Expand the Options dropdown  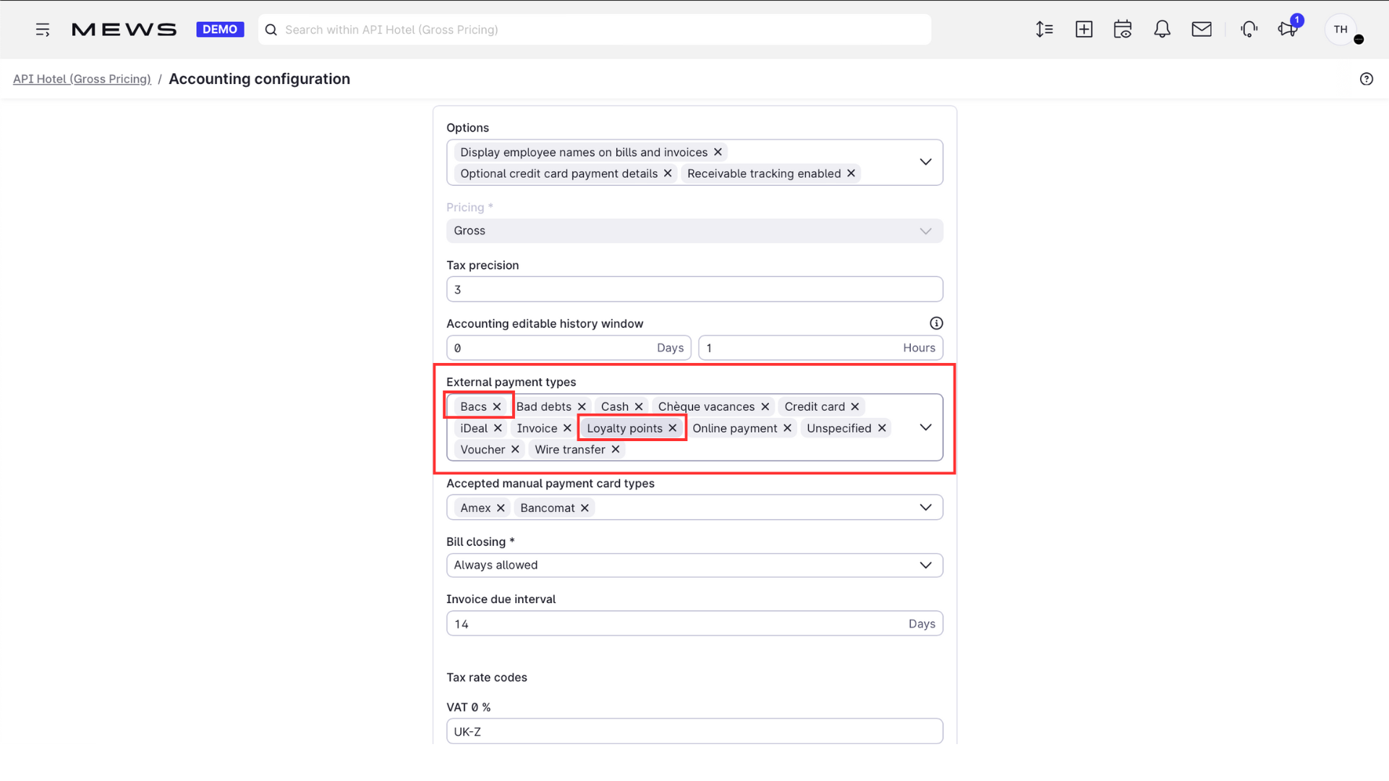[925, 162]
